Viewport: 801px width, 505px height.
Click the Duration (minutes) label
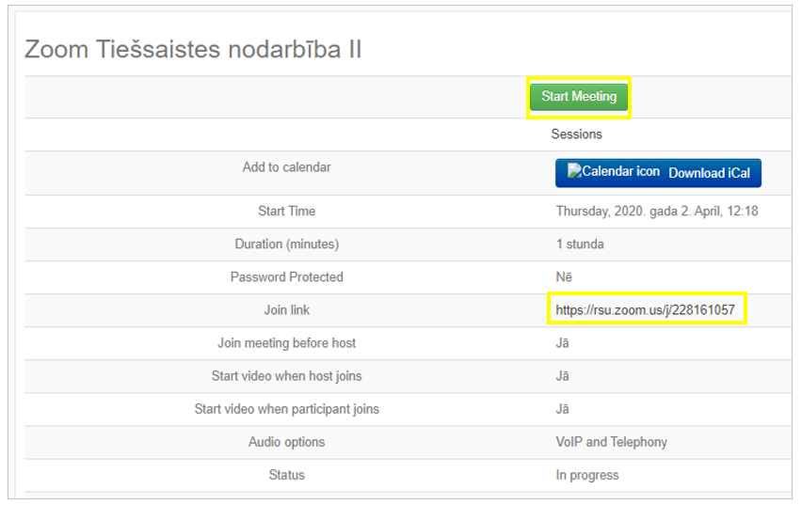pyautogui.click(x=286, y=245)
